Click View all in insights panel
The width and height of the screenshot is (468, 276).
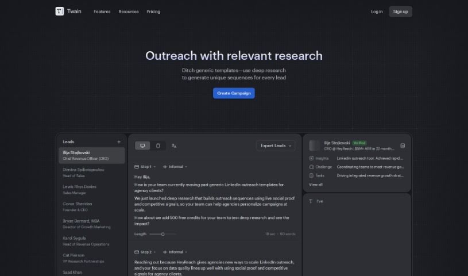[x=316, y=185]
